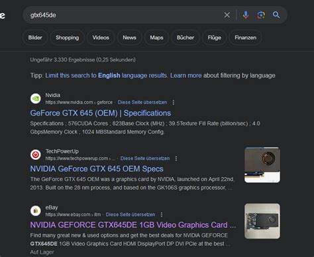The image size is (314, 257).
Task: Switch to the Finanzen filter
Action: 246,38
